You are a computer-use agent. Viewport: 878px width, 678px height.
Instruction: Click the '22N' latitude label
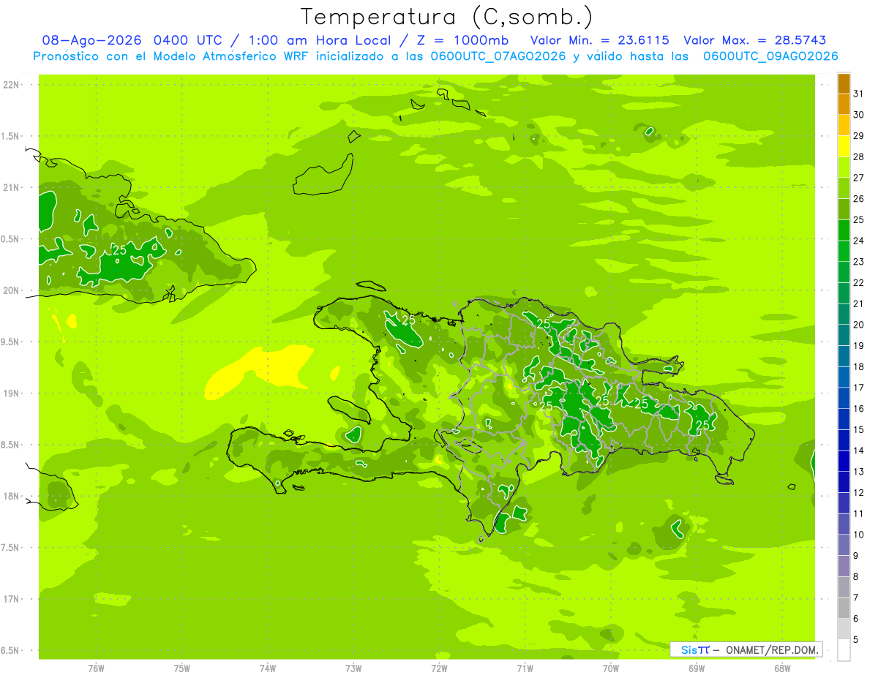[x=11, y=85]
